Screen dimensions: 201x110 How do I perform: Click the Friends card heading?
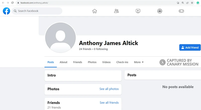click(x=54, y=102)
